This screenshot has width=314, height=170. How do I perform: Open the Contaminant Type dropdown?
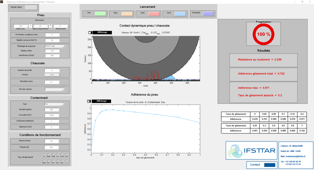tap(55, 104)
